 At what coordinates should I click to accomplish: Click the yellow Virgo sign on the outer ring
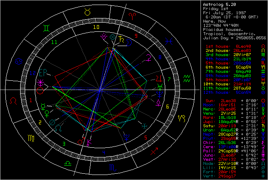pos(31,138)
